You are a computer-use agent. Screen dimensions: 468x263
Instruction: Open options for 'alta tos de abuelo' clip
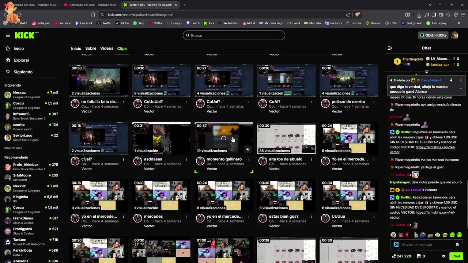(312, 159)
